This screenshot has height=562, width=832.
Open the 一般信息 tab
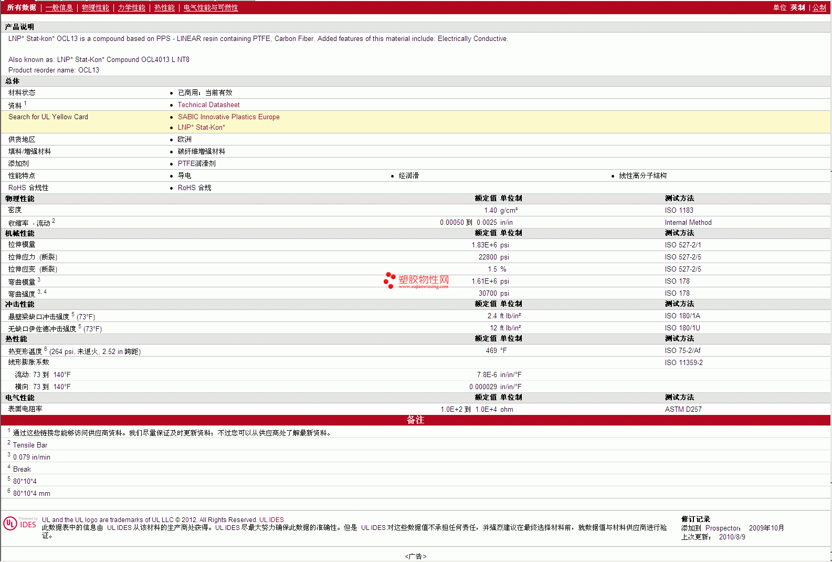(x=59, y=7)
